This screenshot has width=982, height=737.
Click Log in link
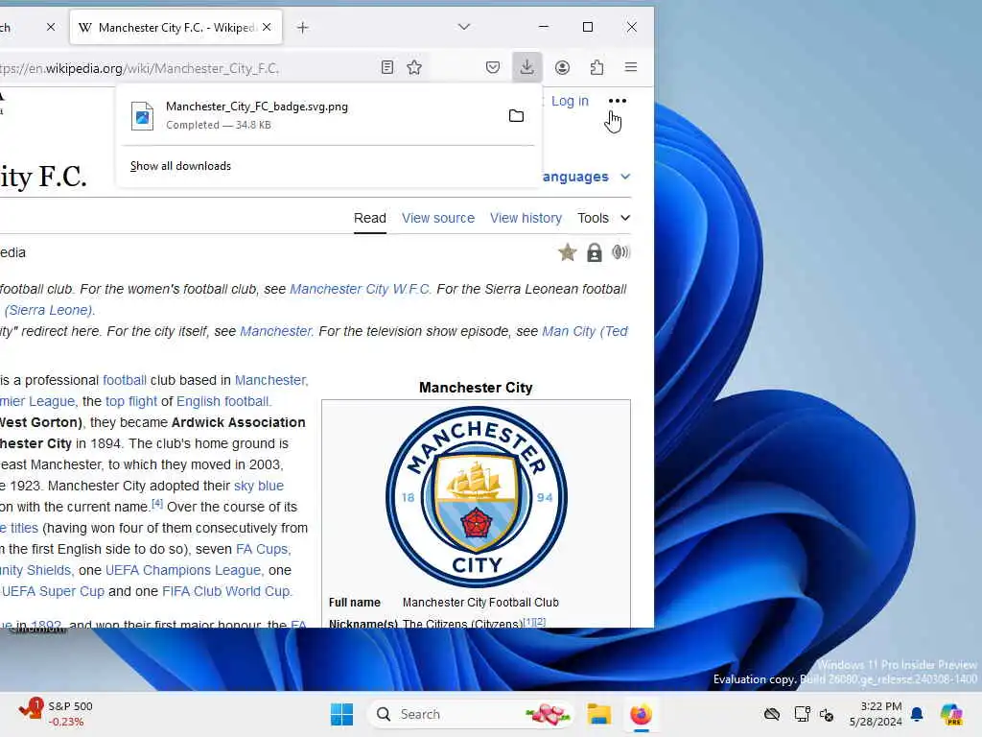click(570, 101)
